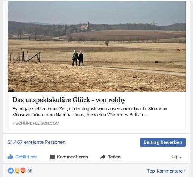Click the Beitrag bewerben button
Image resolution: width=193 pixels, height=177 pixels.
(x=163, y=142)
